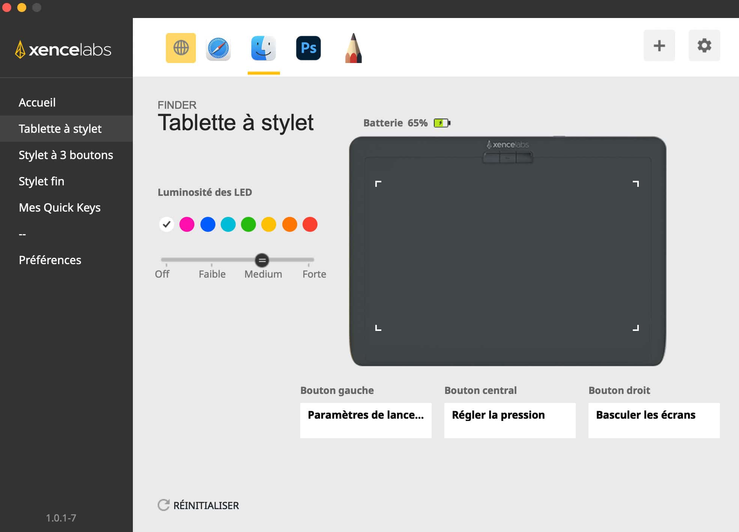Screen dimensions: 739x532
Task: Open the Bouton gauche assignment dropdown
Action: click(x=366, y=420)
